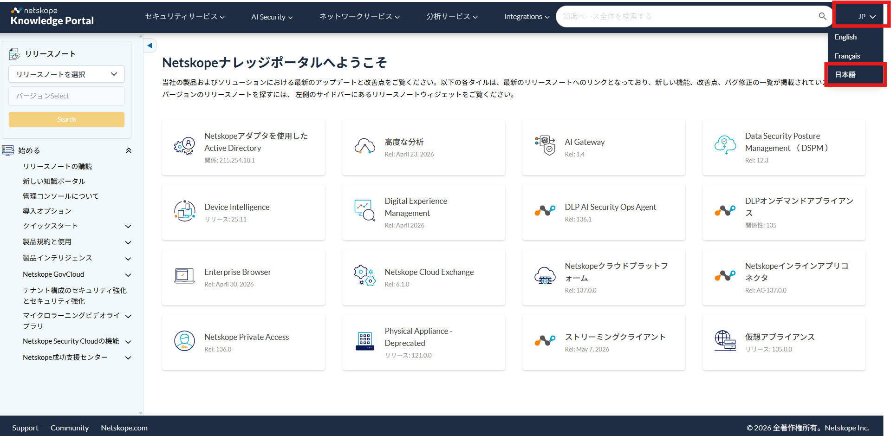The height and width of the screenshot is (436, 891).
Task: Select English from the language list
Action: pyautogui.click(x=845, y=37)
